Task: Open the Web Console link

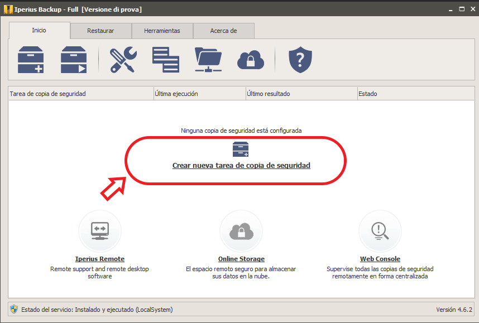Action: 380,259
